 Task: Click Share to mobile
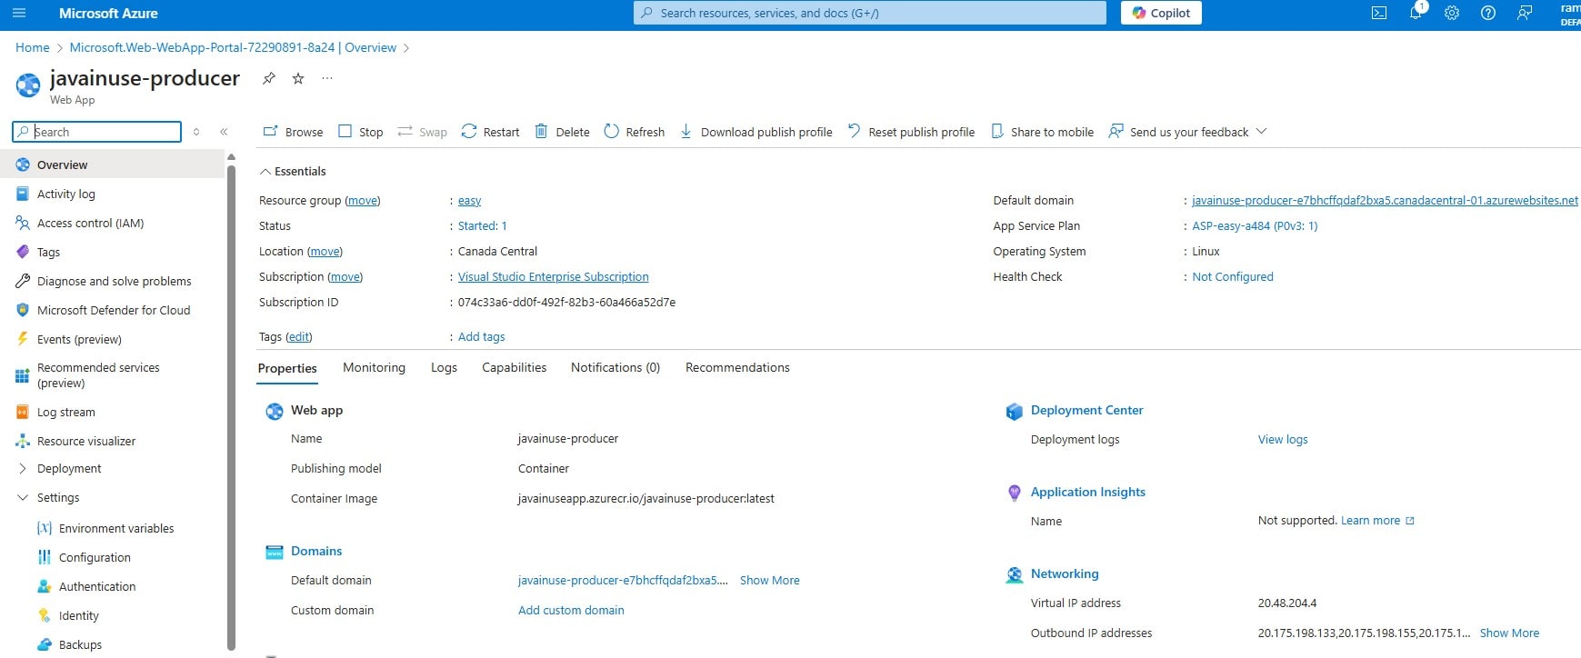[x=1042, y=132]
